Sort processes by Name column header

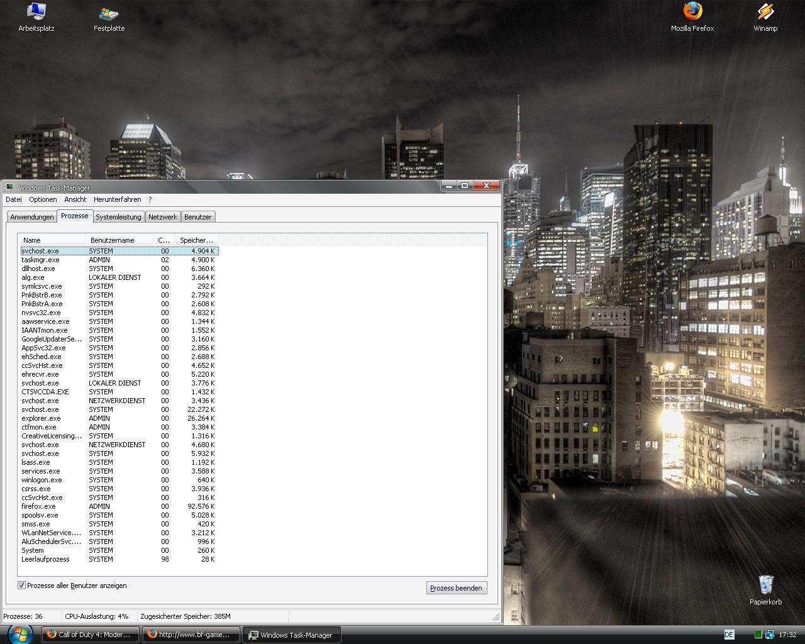[53, 240]
